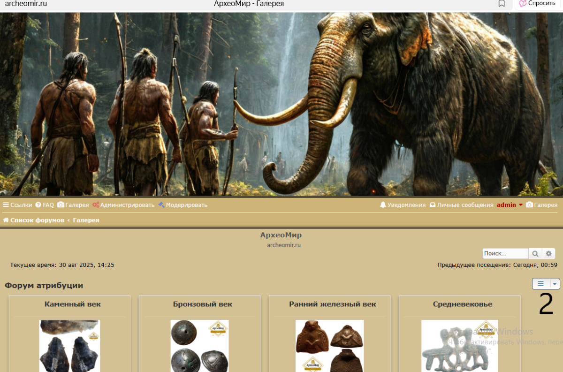
Task: Click the list view display button
Action: point(541,284)
